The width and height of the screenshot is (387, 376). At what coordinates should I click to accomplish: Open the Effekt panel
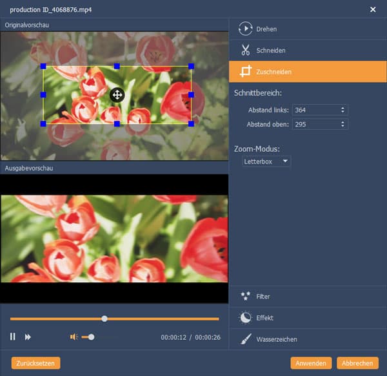[x=308, y=318]
